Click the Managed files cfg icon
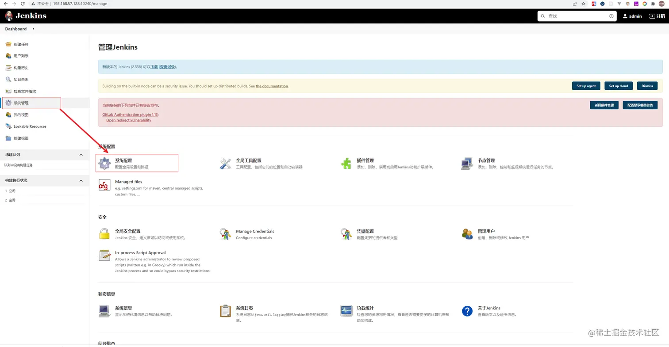Screen dimensions: 669x347 pyautogui.click(x=104, y=185)
